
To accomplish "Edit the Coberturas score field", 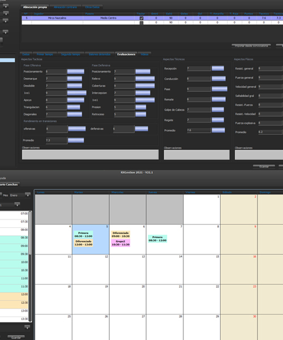I will 125,86.
